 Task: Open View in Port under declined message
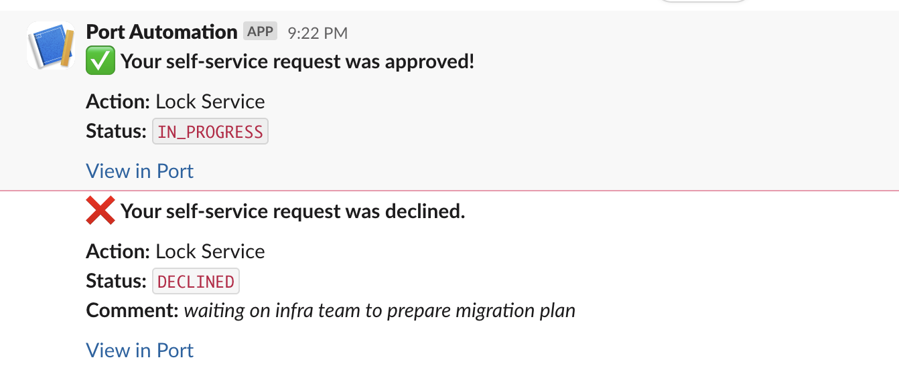139,351
